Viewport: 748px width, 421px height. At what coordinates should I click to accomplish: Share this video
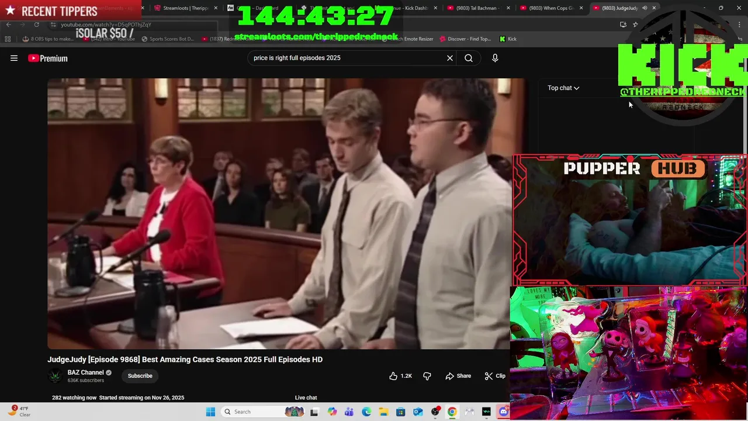[458, 376]
